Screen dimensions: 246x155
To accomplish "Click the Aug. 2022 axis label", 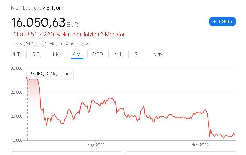I will coord(95,145).
